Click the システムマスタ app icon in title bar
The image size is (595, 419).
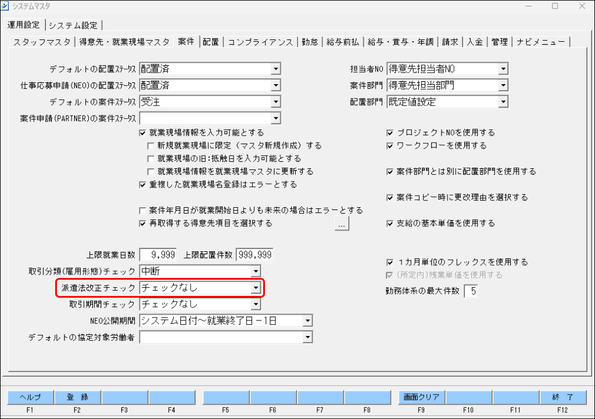(5, 6)
